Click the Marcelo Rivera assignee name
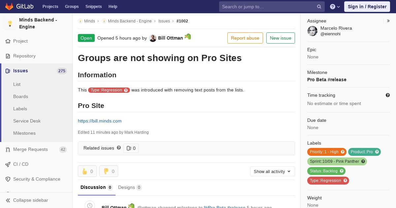The height and width of the screenshot is (208, 396). 336,28
